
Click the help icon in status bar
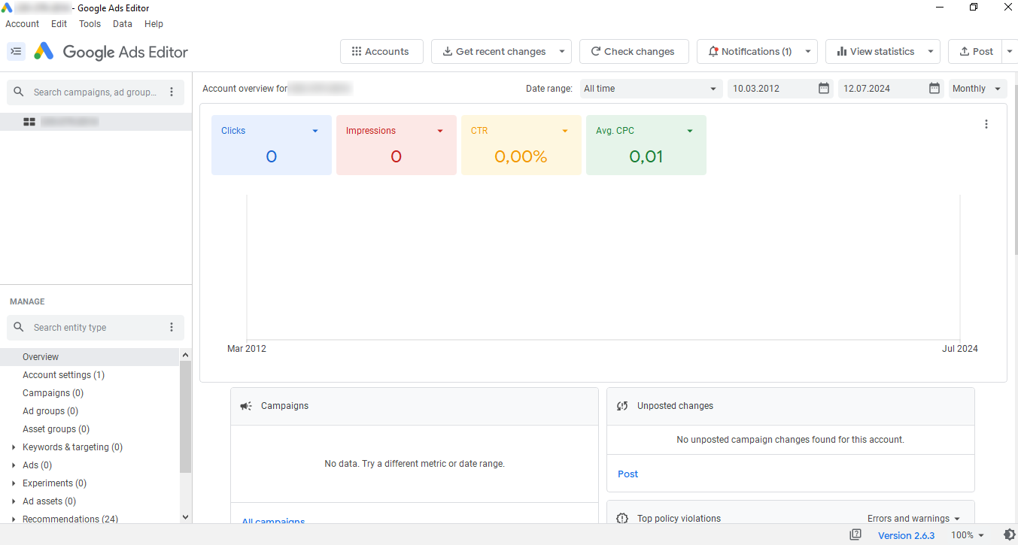pyautogui.click(x=855, y=535)
